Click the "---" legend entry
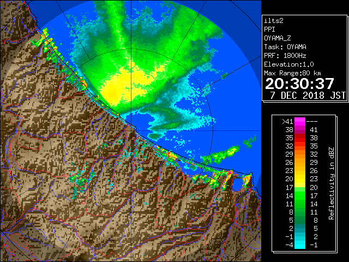 (312, 121)
